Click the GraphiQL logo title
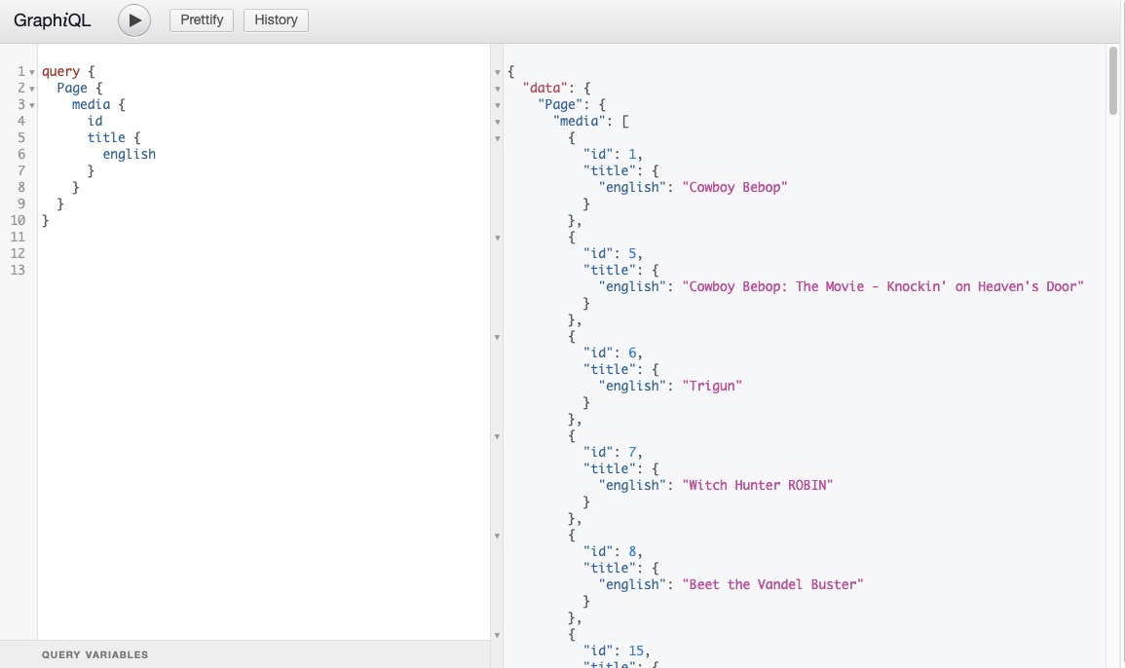 click(53, 20)
